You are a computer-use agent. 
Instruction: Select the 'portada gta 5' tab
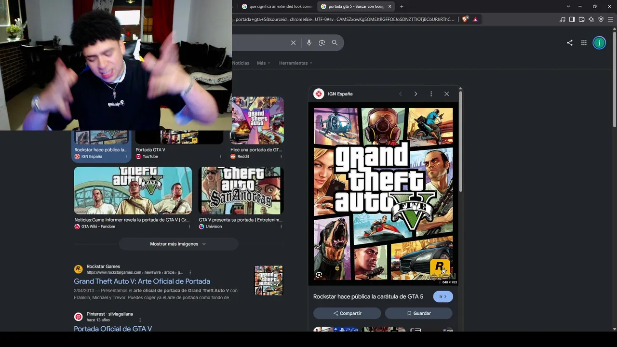(356, 6)
